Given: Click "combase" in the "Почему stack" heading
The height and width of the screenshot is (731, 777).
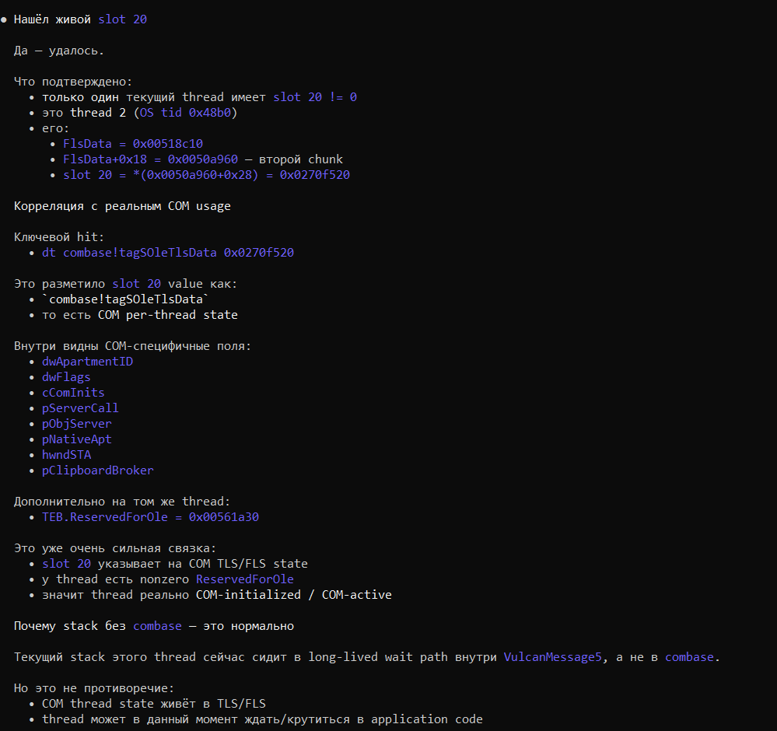Looking at the screenshot, I should tap(157, 626).
